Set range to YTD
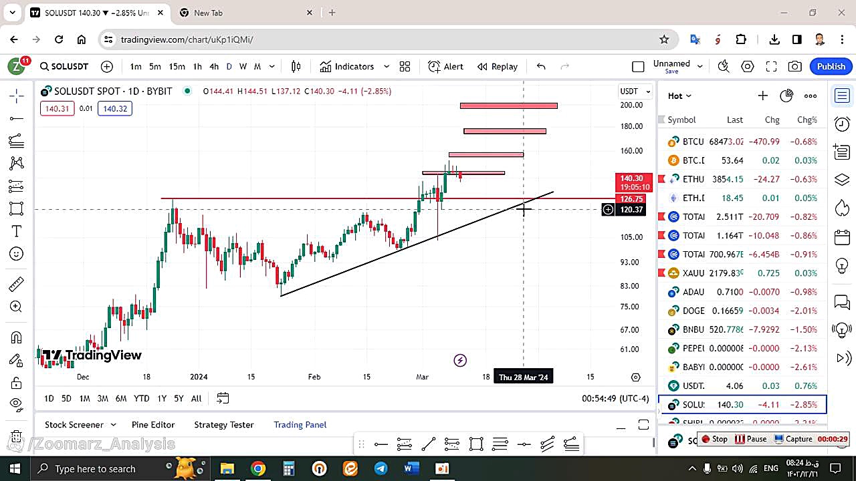Viewport: 856px width, 481px height. tap(141, 398)
